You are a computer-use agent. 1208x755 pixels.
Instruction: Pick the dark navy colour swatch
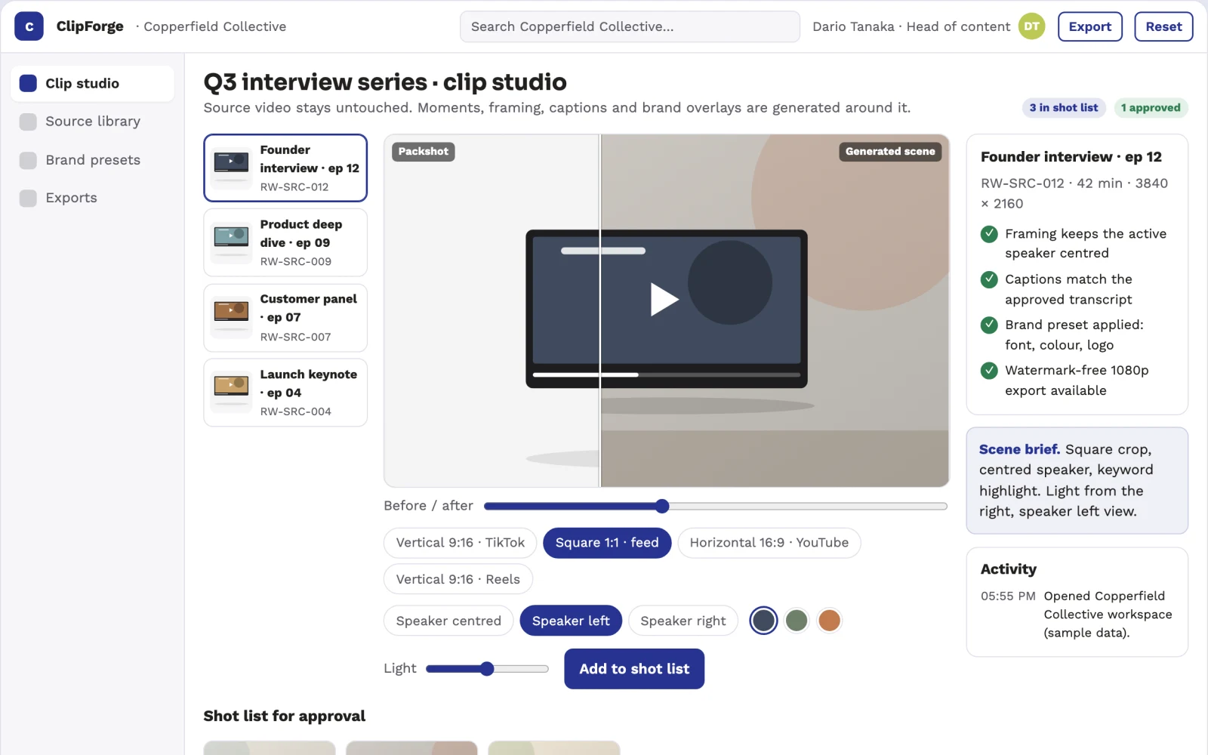[763, 621]
